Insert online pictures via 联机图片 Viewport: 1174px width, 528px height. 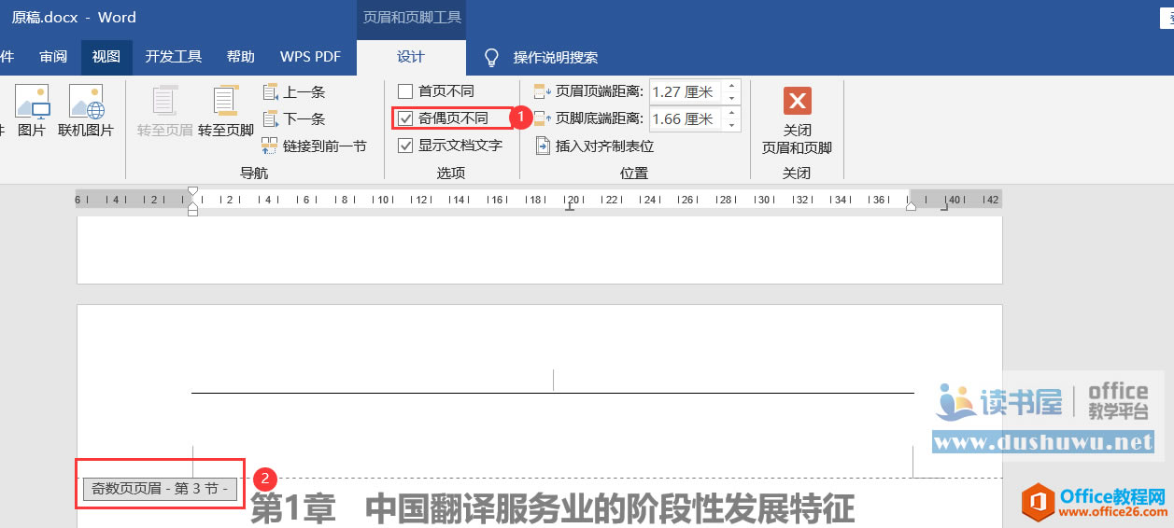pos(86,110)
